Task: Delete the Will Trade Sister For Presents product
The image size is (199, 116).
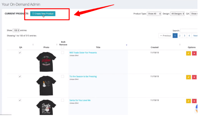Action: coord(194,53)
